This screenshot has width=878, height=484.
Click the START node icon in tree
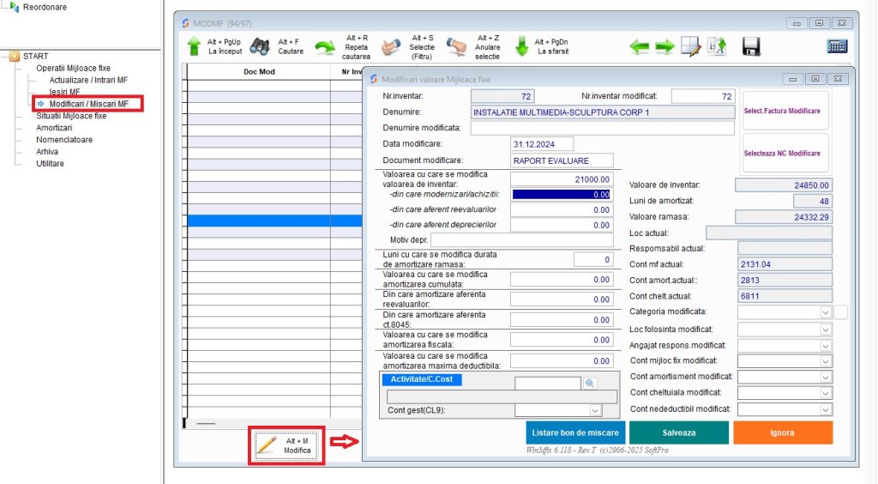point(15,56)
